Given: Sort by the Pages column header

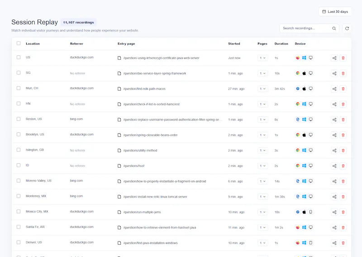Looking at the screenshot, I should 262,44.
